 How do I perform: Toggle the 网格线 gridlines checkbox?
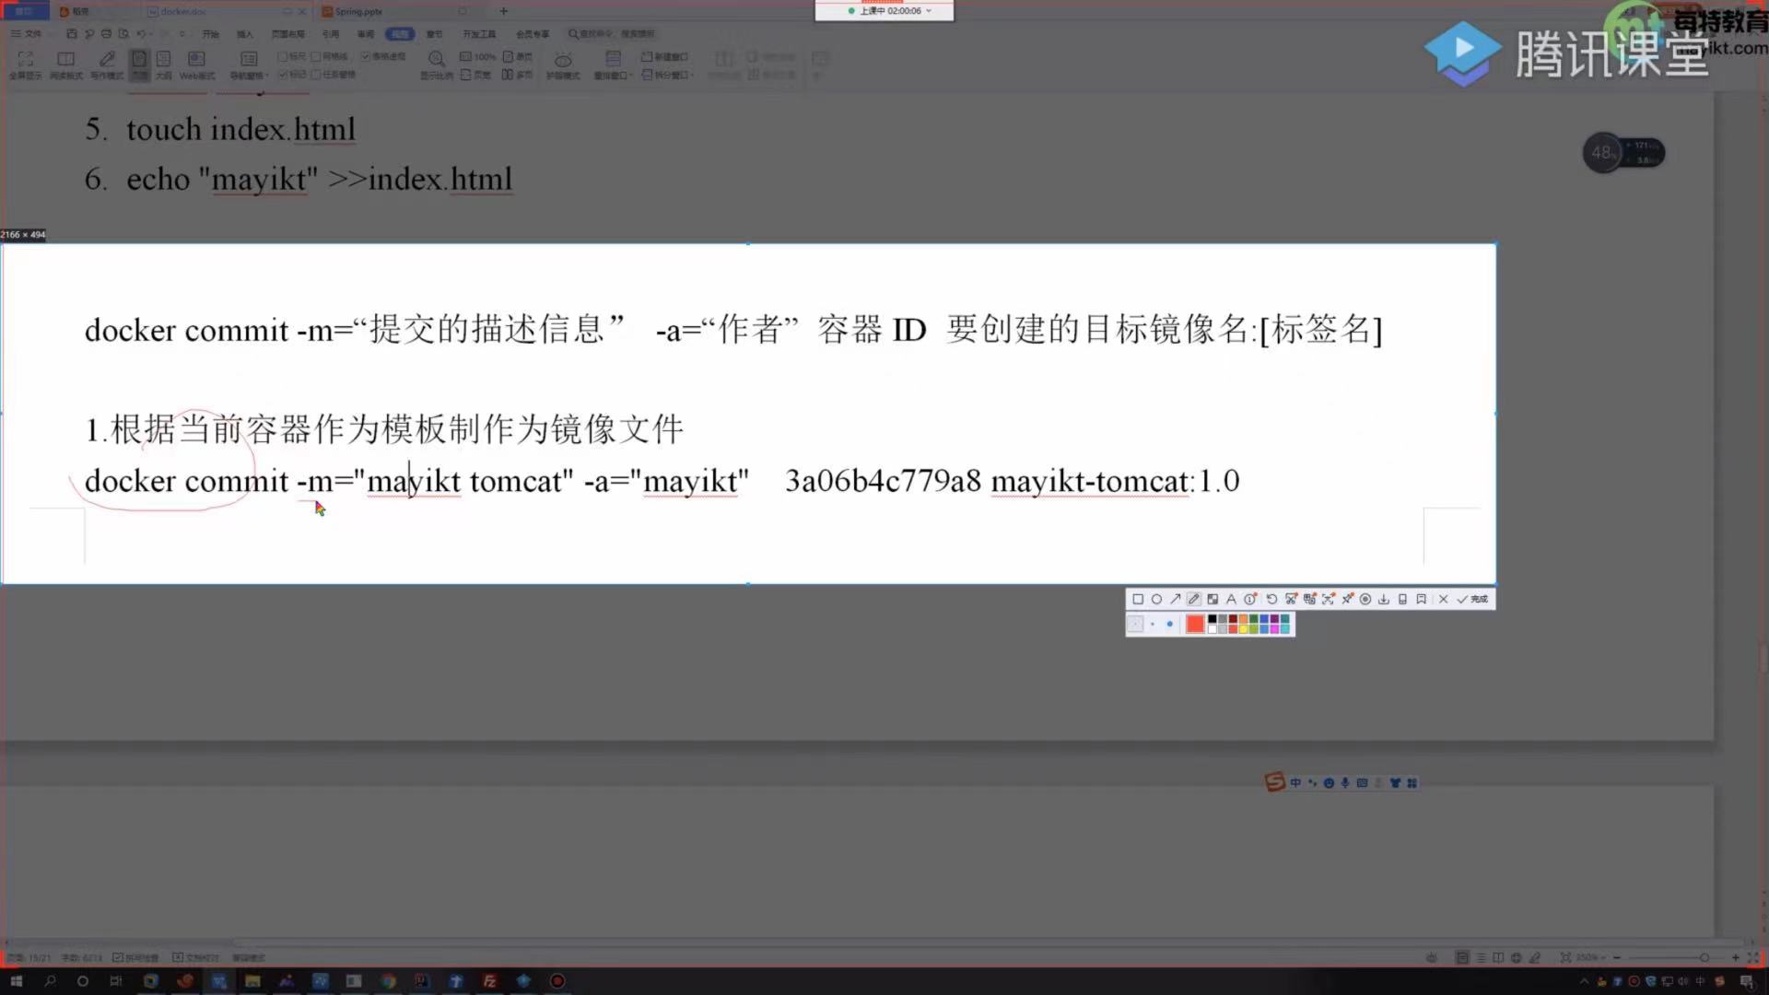(316, 57)
